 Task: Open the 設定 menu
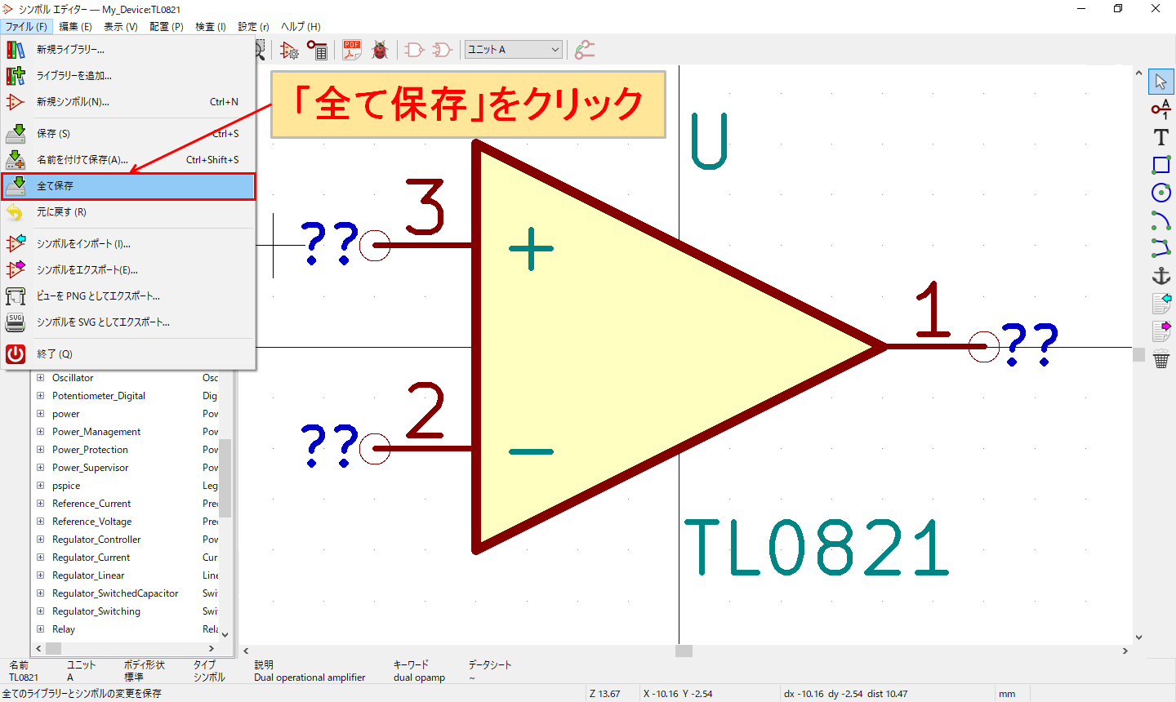[252, 26]
